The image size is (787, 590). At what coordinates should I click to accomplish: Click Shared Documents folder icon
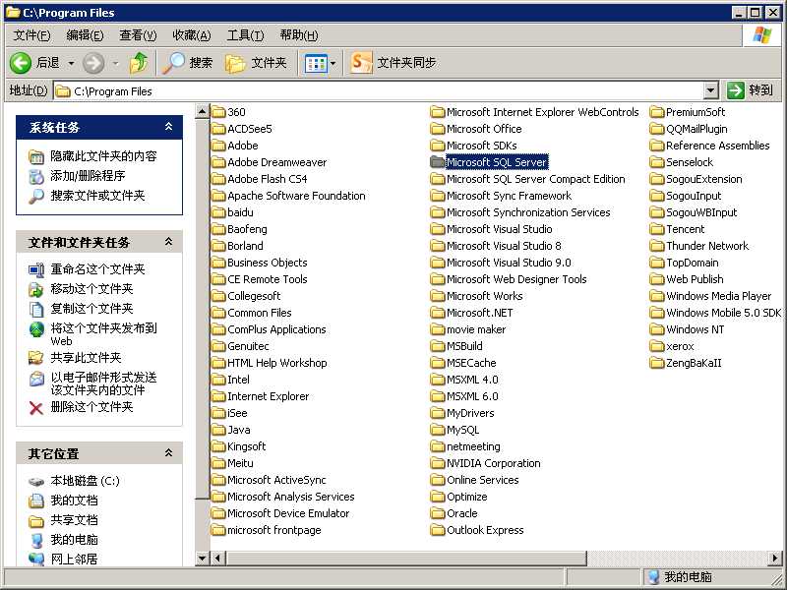tap(36, 521)
